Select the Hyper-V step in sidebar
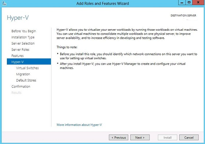This screenshot has height=144, width=205. pyautogui.click(x=29, y=62)
